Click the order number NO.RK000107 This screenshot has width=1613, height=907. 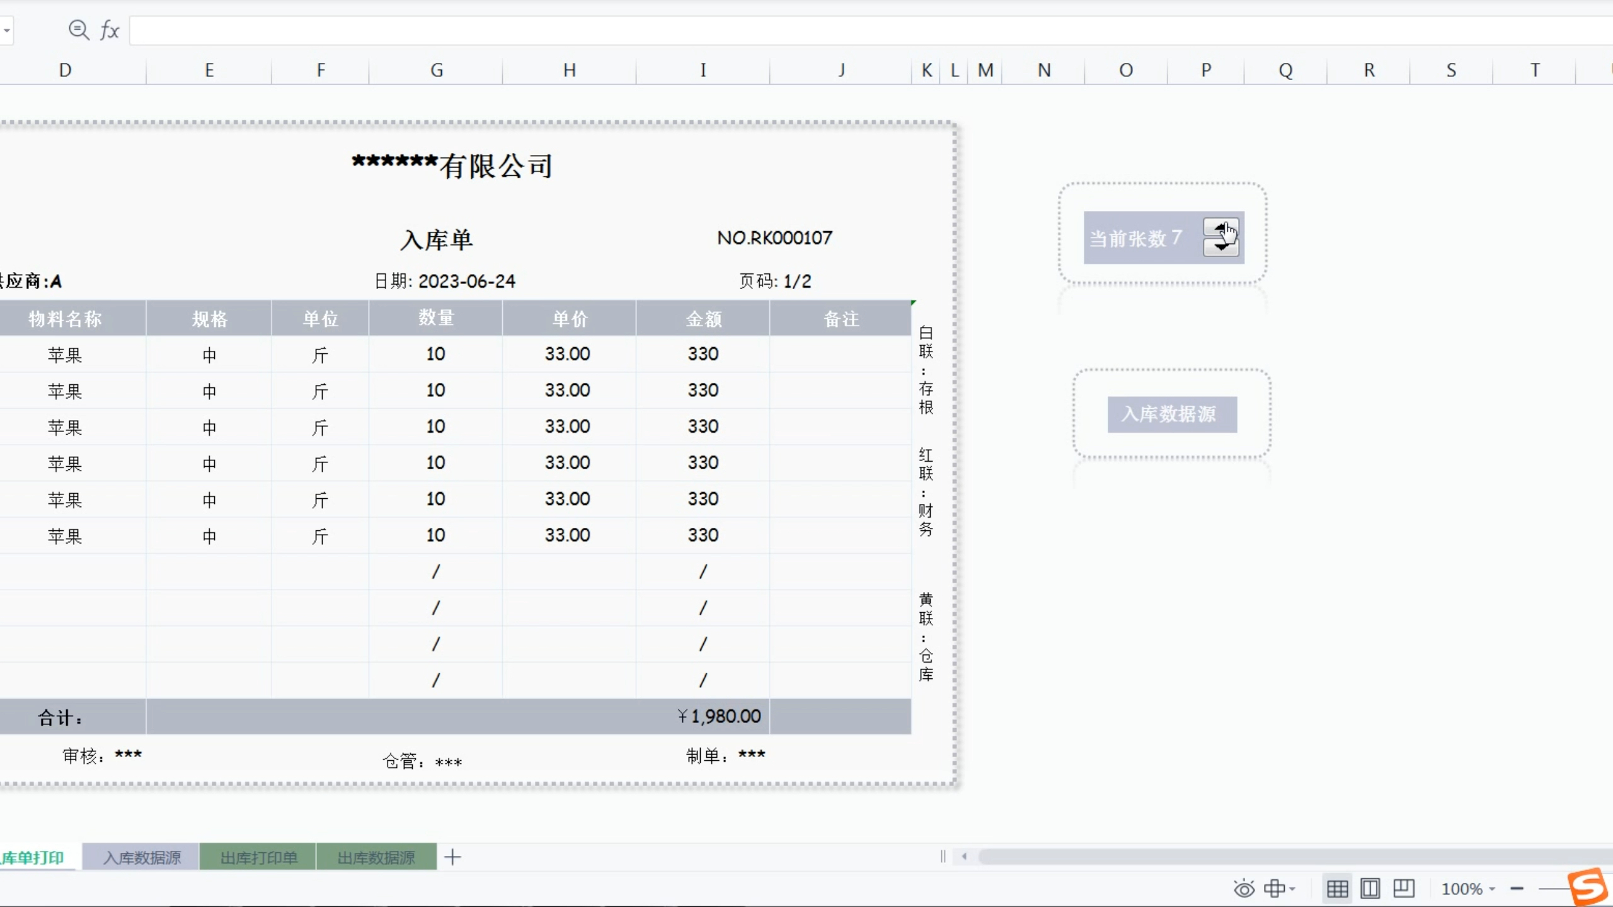click(x=774, y=238)
